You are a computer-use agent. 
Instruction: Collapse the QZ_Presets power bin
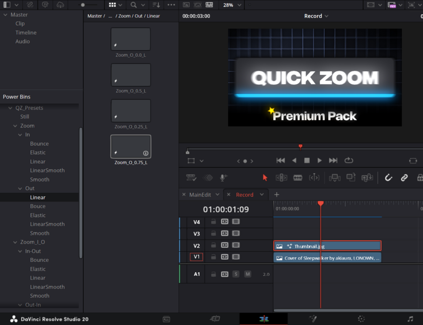click(10, 108)
